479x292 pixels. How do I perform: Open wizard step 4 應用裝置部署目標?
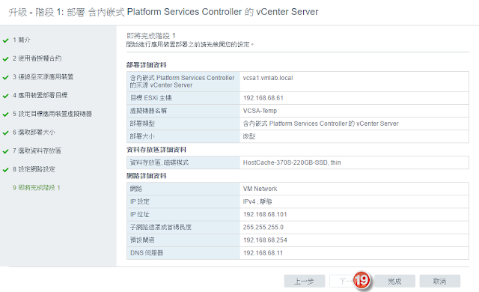40,95
